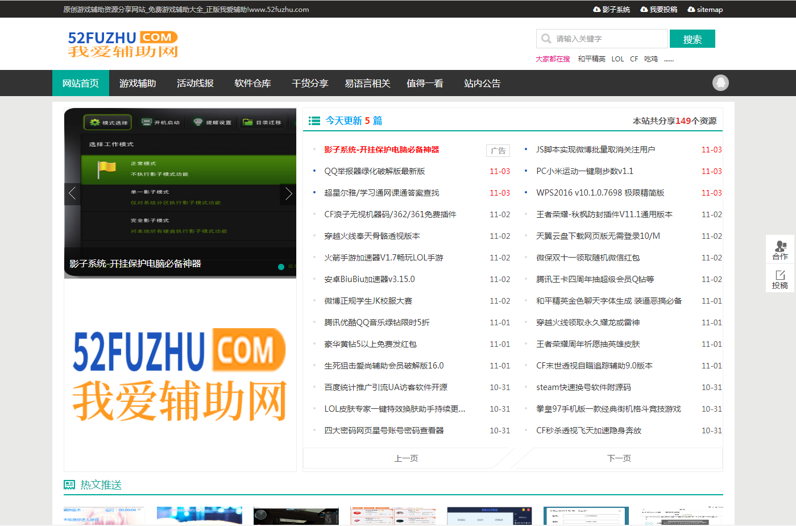Click the 搜索 search button
This screenshot has width=796, height=526.
coord(692,39)
